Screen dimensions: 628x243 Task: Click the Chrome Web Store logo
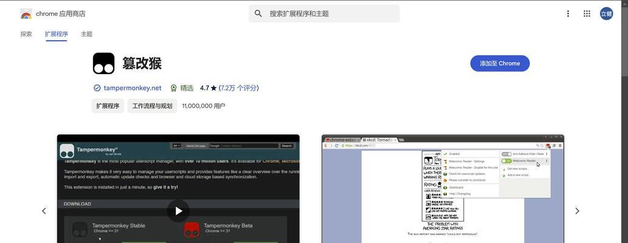point(26,14)
